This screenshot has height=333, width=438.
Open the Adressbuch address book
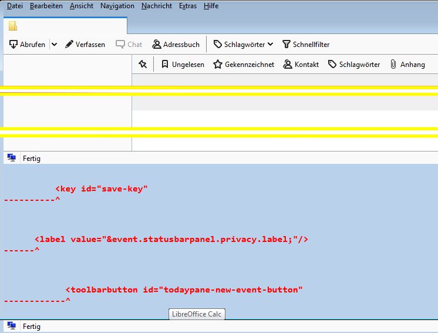176,44
